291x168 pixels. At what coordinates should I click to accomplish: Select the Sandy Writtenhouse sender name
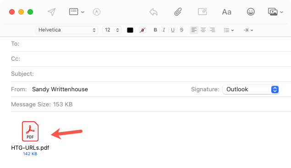click(x=60, y=89)
